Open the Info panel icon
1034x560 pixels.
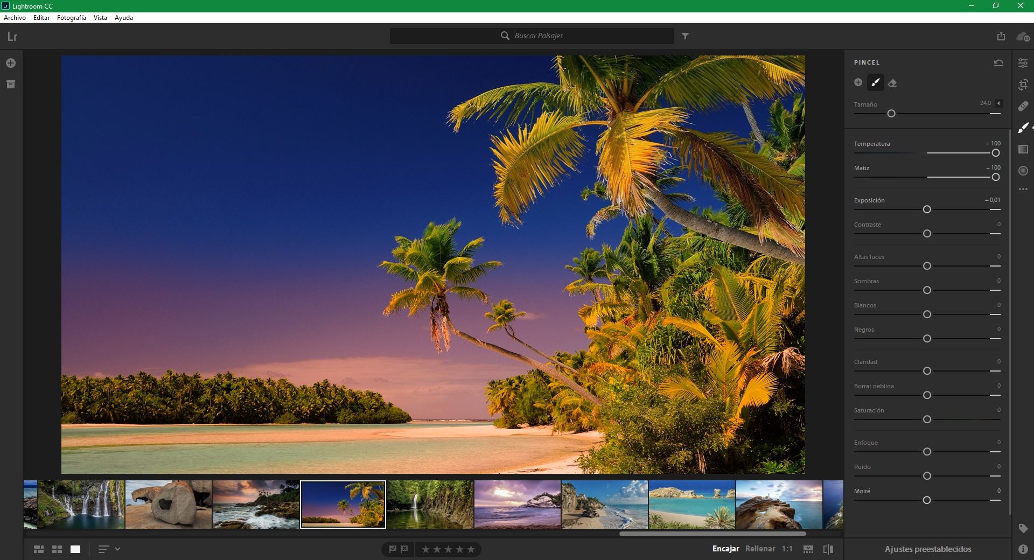[x=1023, y=549]
